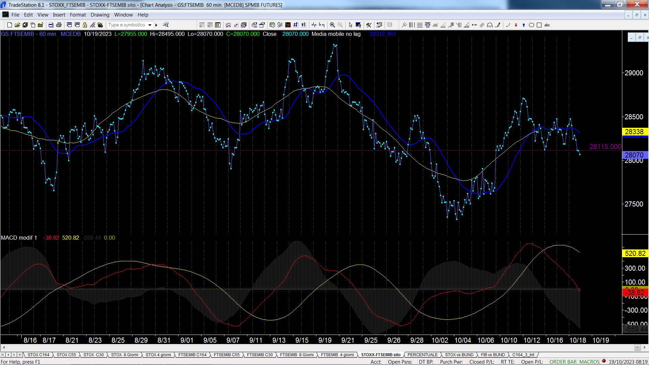The height and width of the screenshot is (365, 649).
Task: Open the Window menu
Action: click(123, 15)
